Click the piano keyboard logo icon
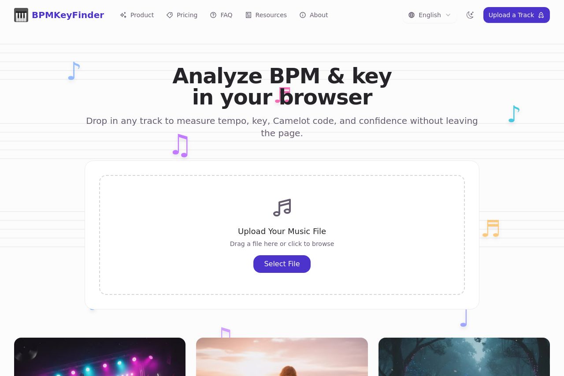 click(x=21, y=15)
